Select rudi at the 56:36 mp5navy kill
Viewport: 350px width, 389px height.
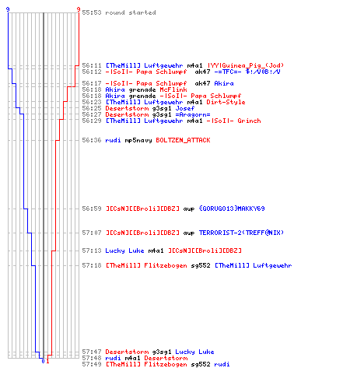click(113, 140)
